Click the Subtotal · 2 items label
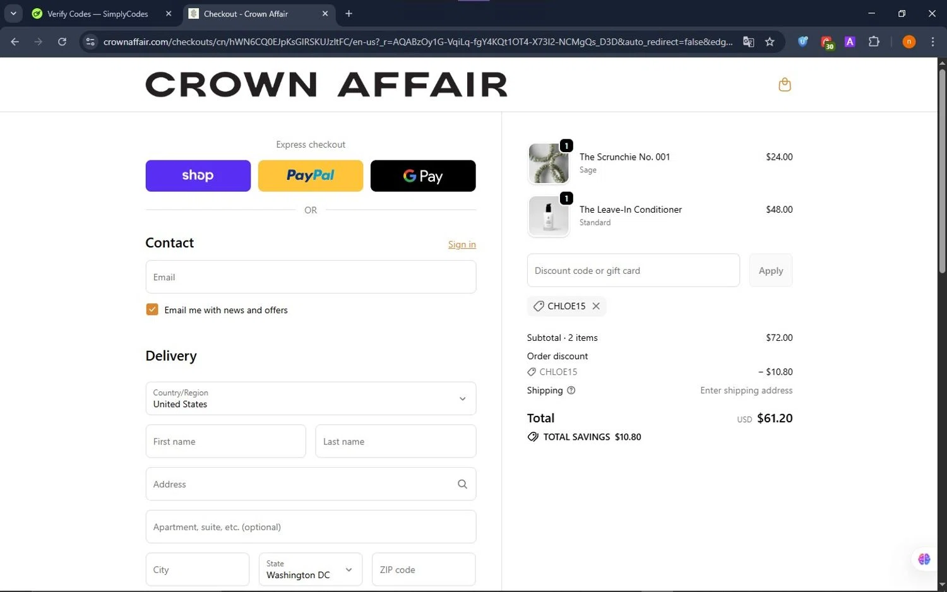This screenshot has height=592, width=947. coord(562,338)
